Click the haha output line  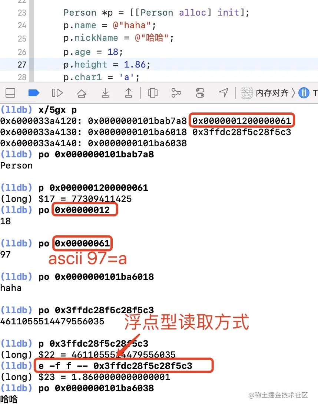point(11,288)
